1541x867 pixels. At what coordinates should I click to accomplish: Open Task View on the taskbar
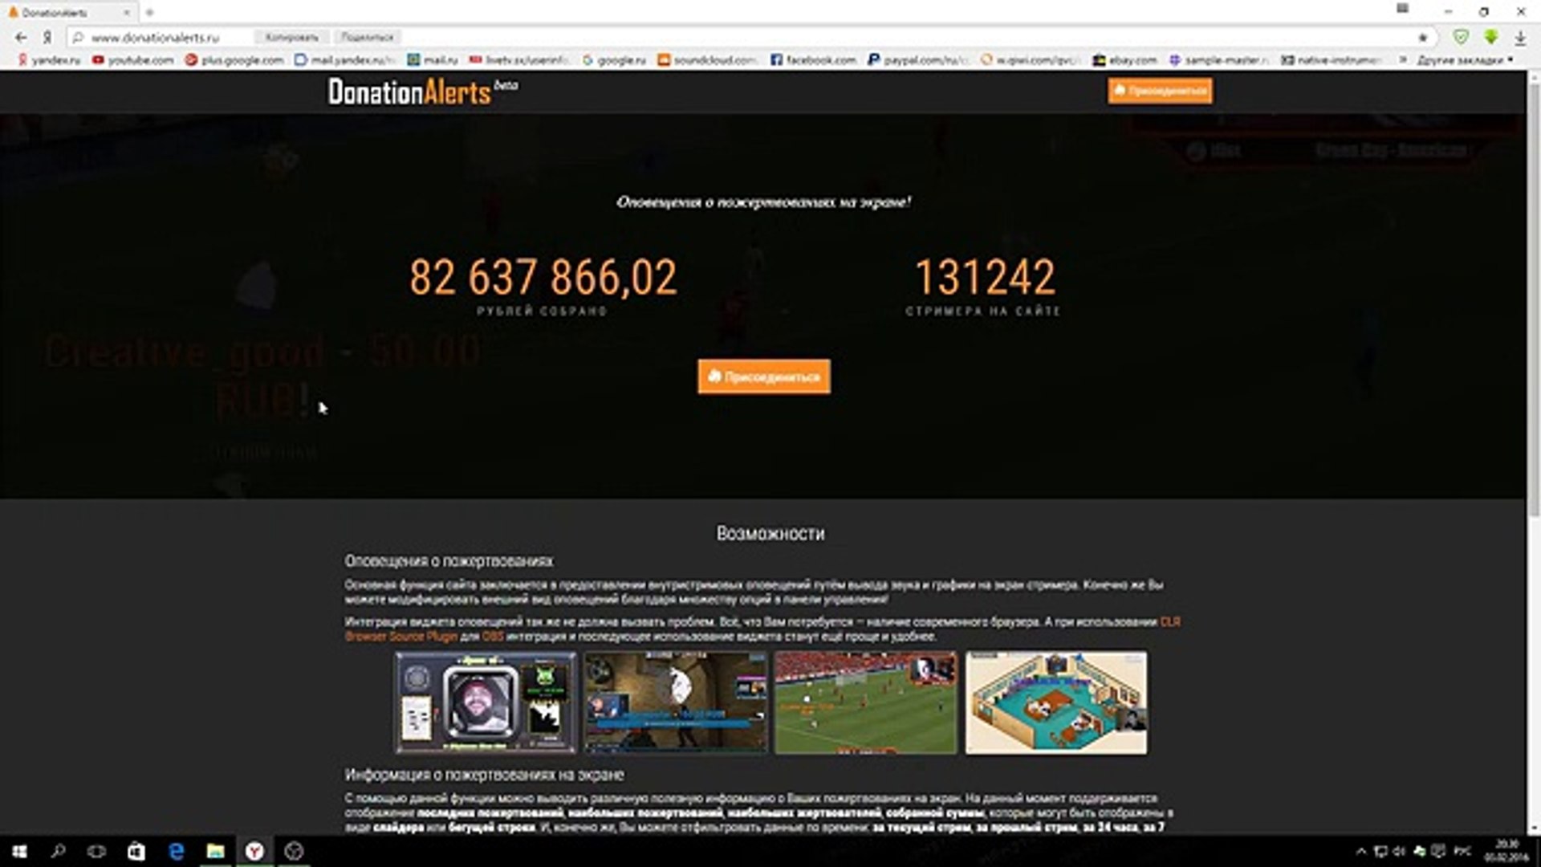pyautogui.click(x=96, y=851)
